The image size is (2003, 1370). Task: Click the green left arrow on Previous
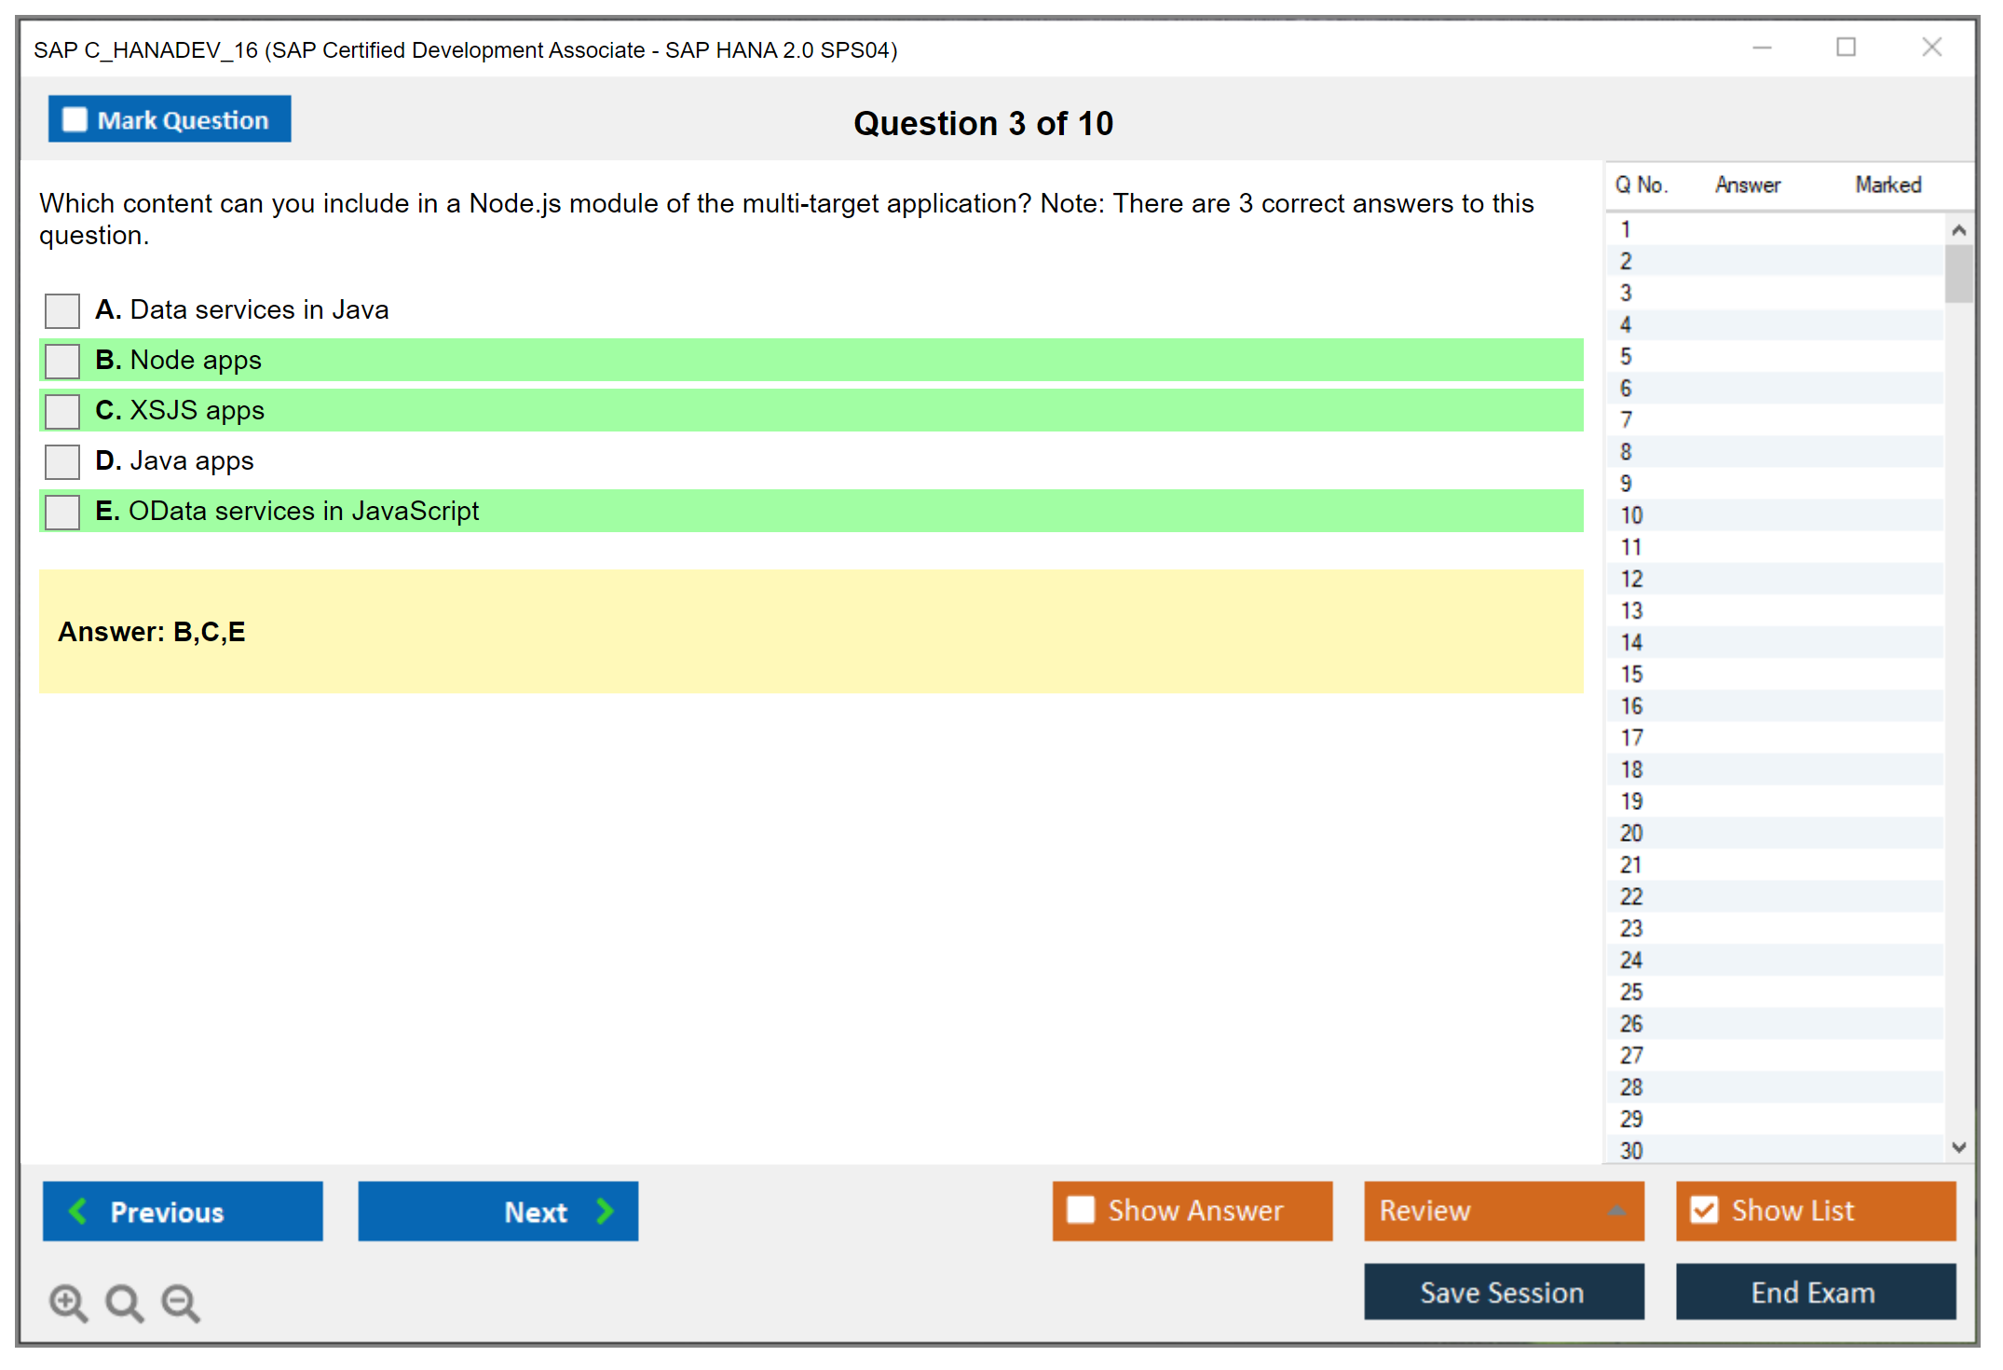tap(78, 1211)
